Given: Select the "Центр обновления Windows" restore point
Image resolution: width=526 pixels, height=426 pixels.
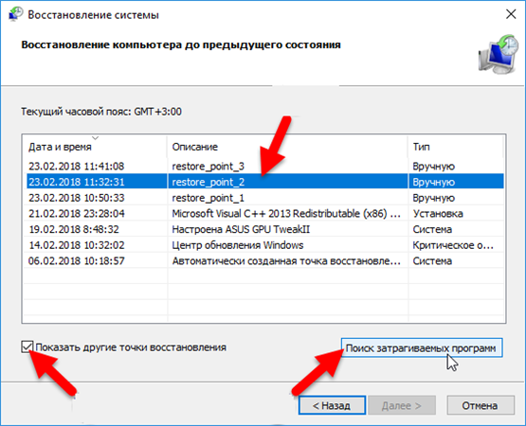Looking at the screenshot, I should pyautogui.click(x=265, y=245).
